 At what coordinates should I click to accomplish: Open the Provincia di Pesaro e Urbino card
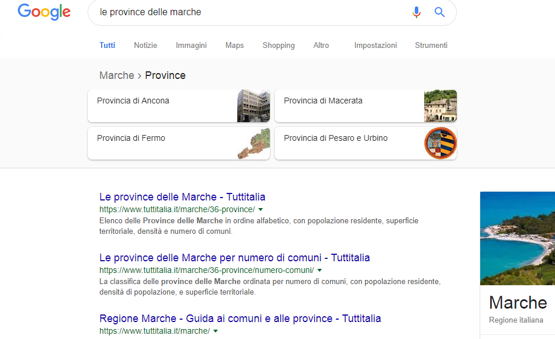366,143
